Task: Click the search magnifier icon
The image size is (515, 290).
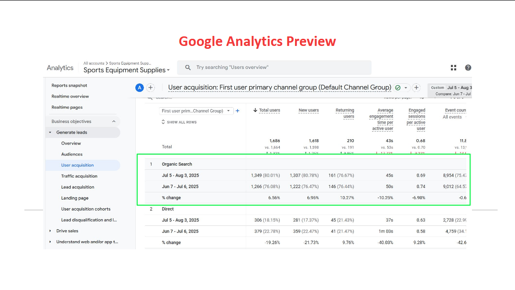Action: click(188, 67)
